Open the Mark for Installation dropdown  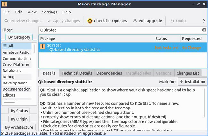point(192,82)
